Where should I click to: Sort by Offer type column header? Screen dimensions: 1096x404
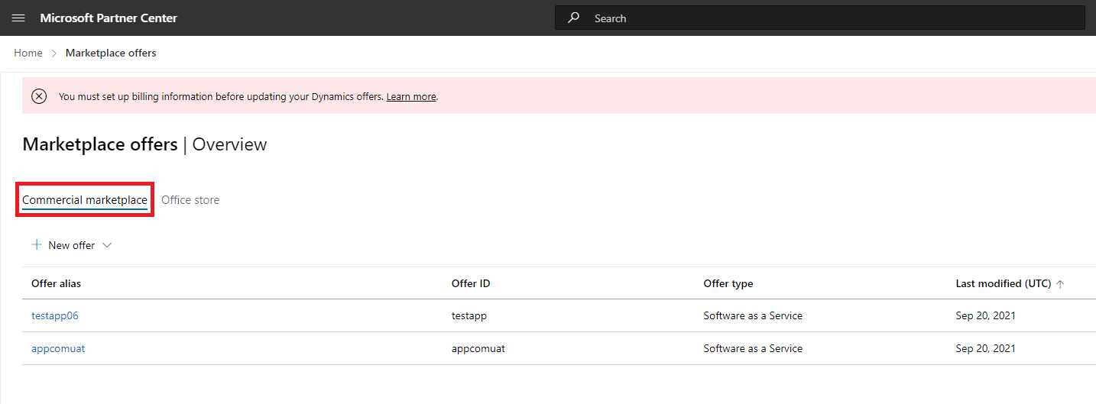pos(728,283)
